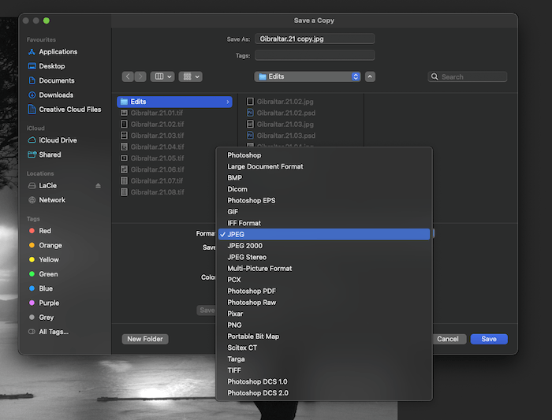The width and height of the screenshot is (552, 420).
Task: Choose TIFF from the format list
Action: pos(235,370)
